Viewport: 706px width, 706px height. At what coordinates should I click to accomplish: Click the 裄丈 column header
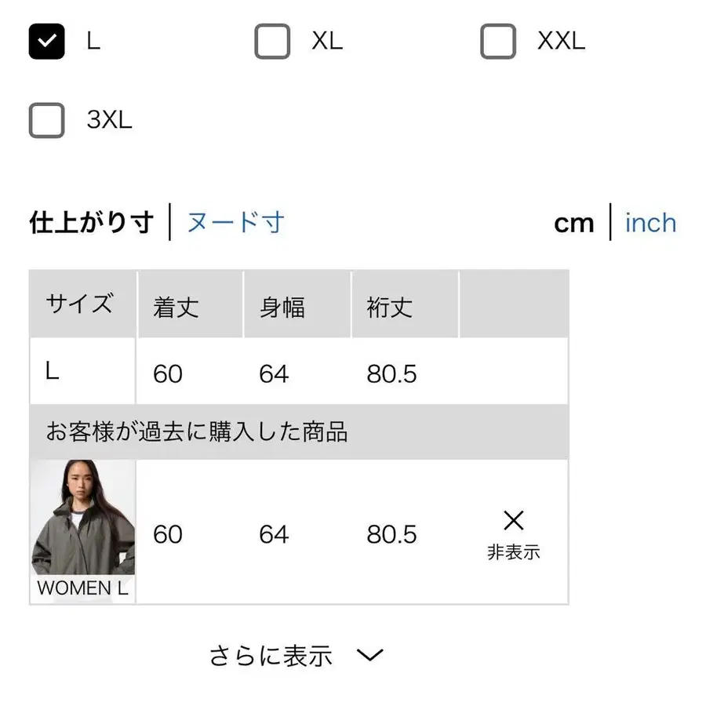click(389, 307)
